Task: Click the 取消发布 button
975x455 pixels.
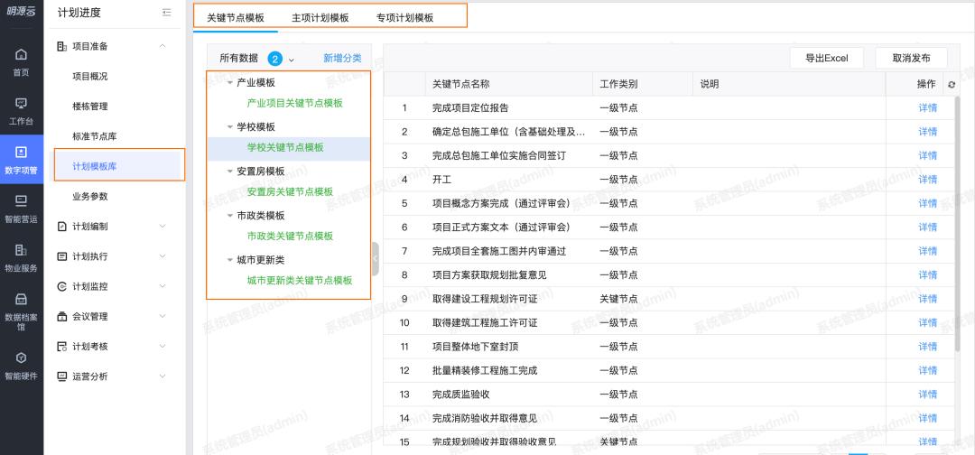Action: click(911, 58)
